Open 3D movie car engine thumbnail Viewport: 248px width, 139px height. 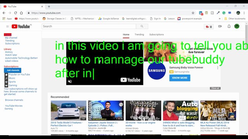[143, 110]
